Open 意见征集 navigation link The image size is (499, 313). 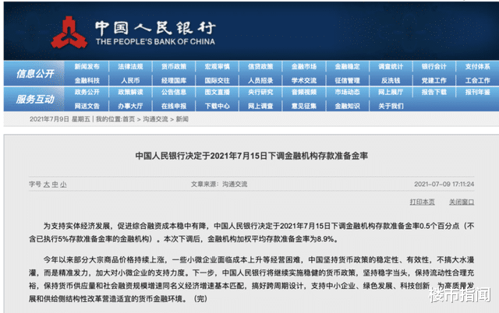[304, 106]
